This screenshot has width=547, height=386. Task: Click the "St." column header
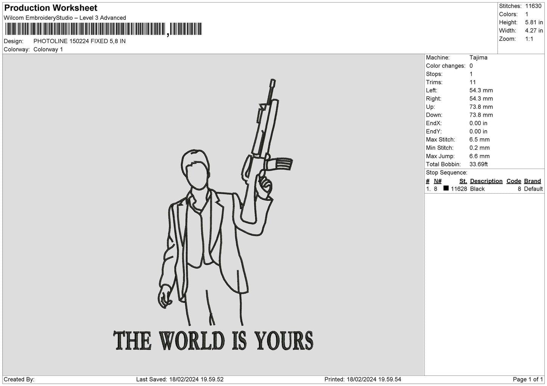463,181
